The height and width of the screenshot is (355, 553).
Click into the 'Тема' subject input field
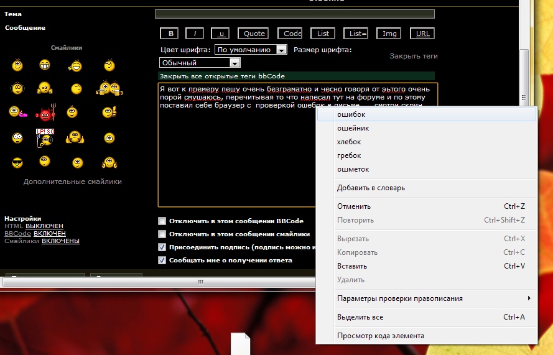click(294, 14)
